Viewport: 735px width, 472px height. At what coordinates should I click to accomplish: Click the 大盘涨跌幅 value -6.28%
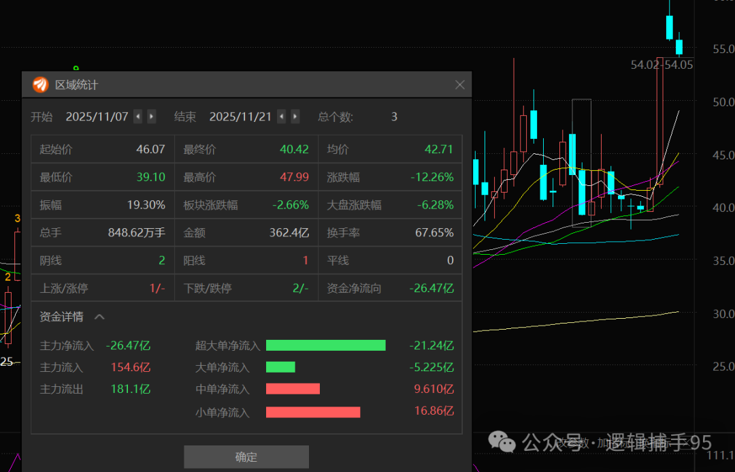click(x=436, y=205)
